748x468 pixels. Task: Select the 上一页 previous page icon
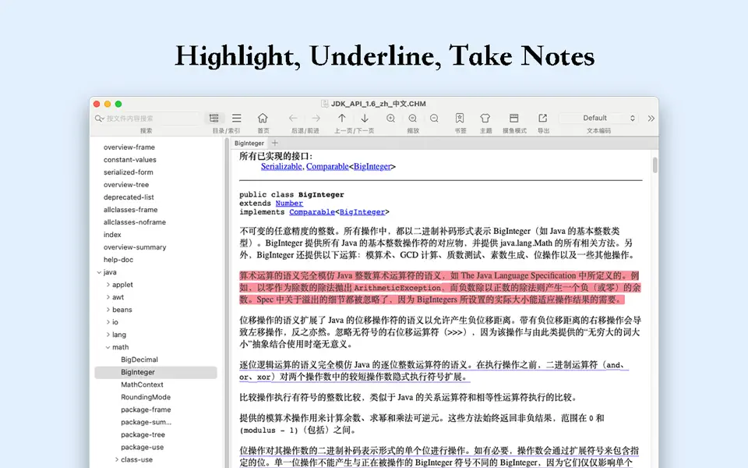(x=340, y=117)
